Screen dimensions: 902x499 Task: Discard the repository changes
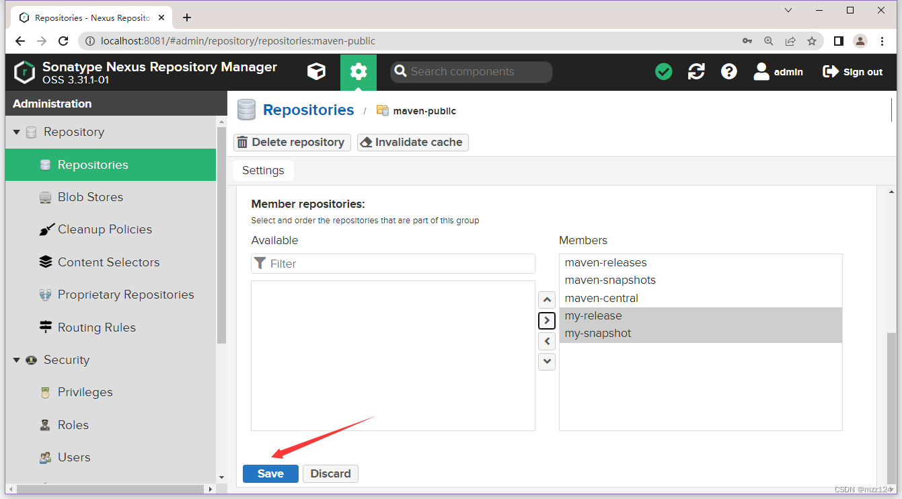click(x=330, y=473)
